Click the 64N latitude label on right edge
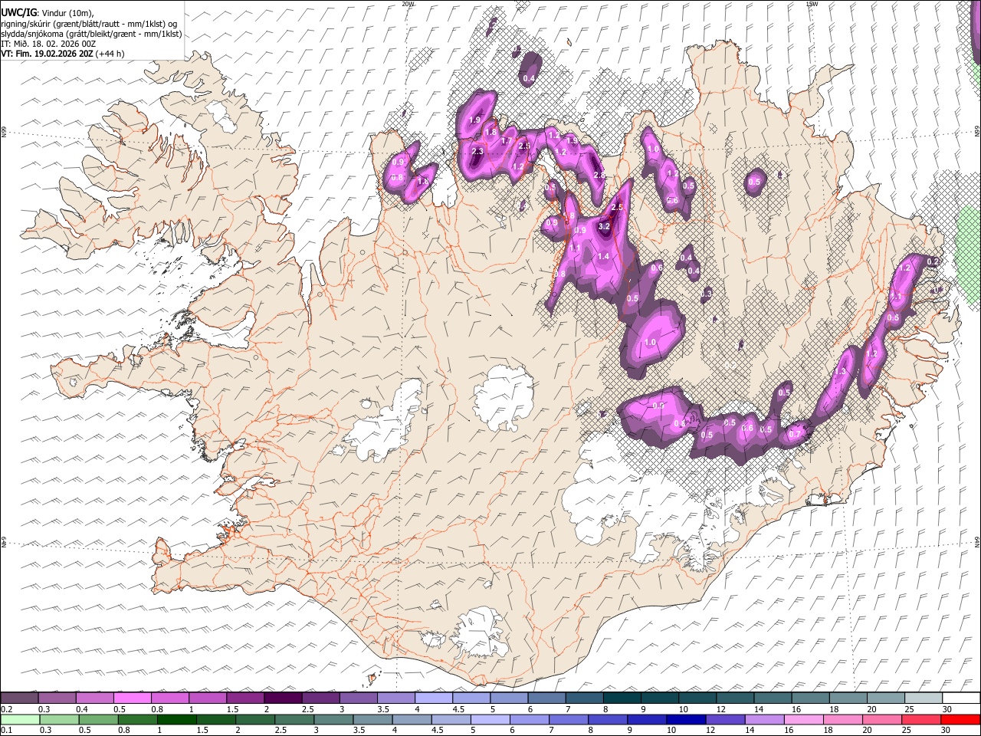Screen dimensions: 981x736 point(976,541)
